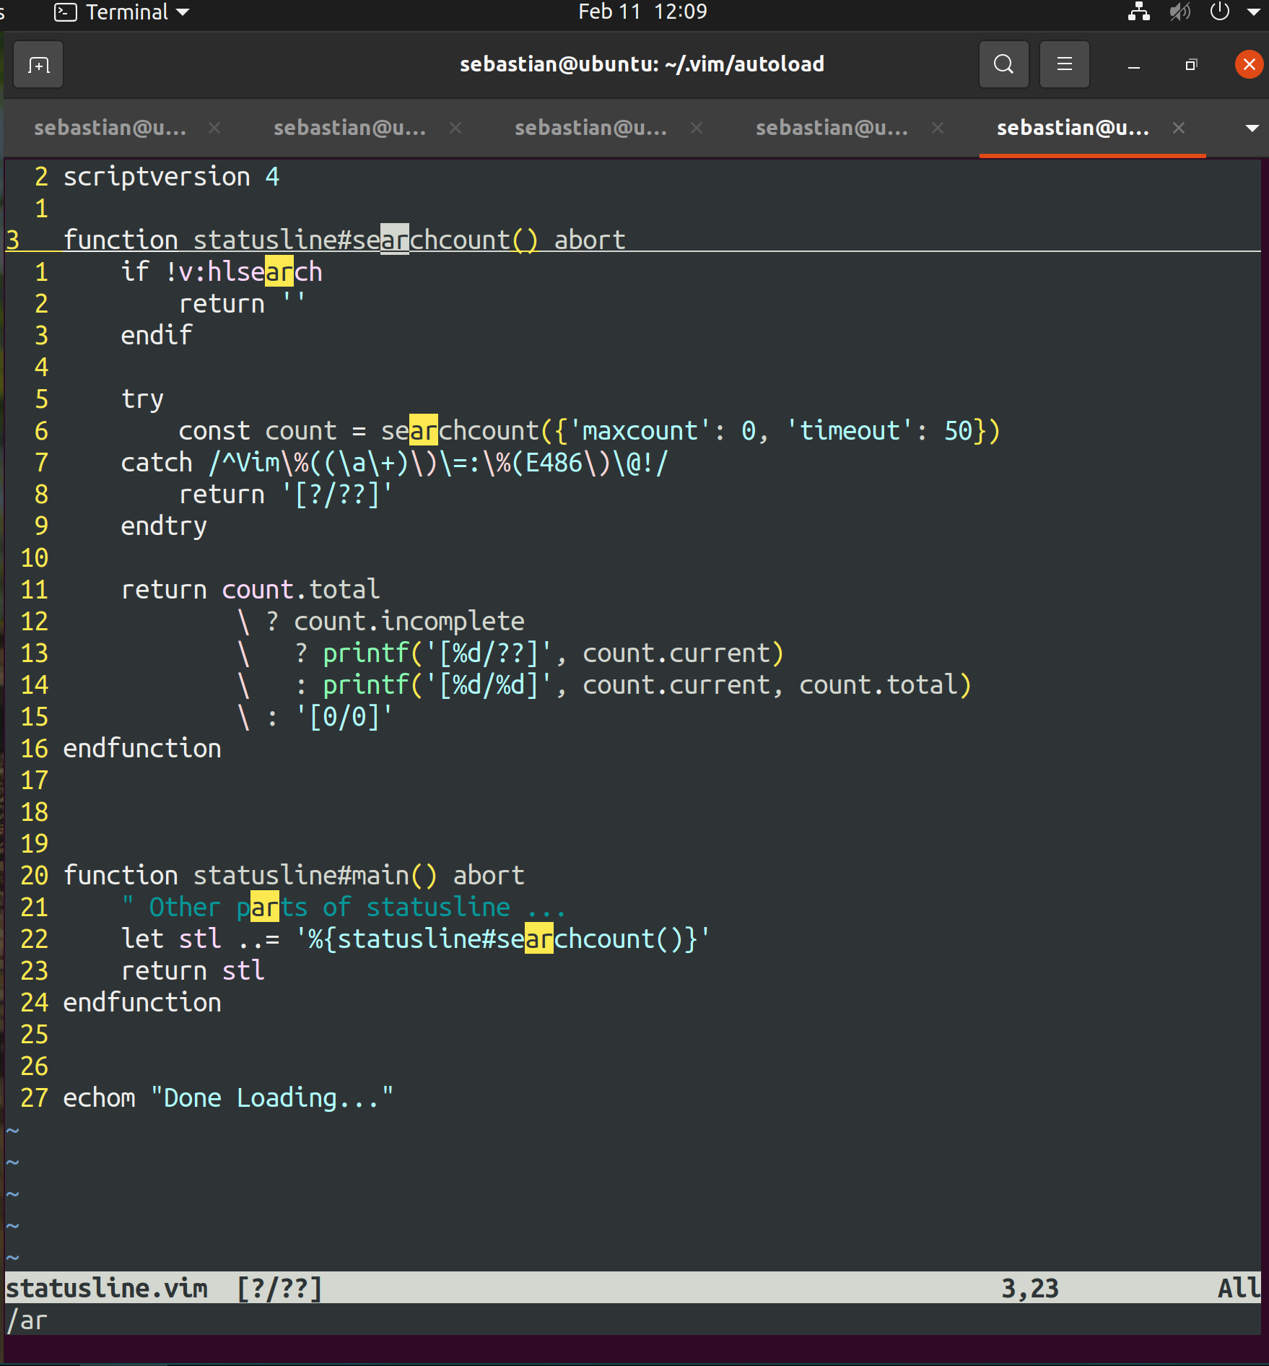Viewport: 1269px width, 1366px height.
Task: Click 'return stl' text
Action: click(x=193, y=971)
